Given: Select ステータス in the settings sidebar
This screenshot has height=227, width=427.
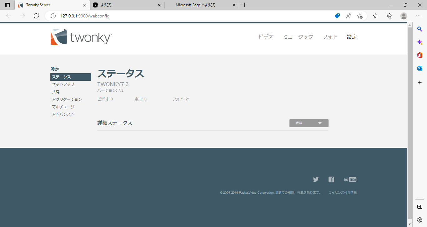Looking at the screenshot, I should click(x=71, y=77).
